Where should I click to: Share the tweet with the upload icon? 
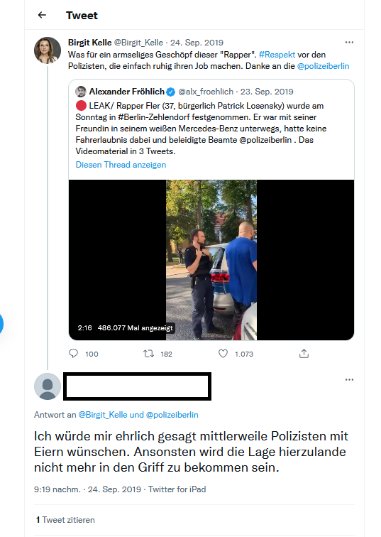click(304, 354)
